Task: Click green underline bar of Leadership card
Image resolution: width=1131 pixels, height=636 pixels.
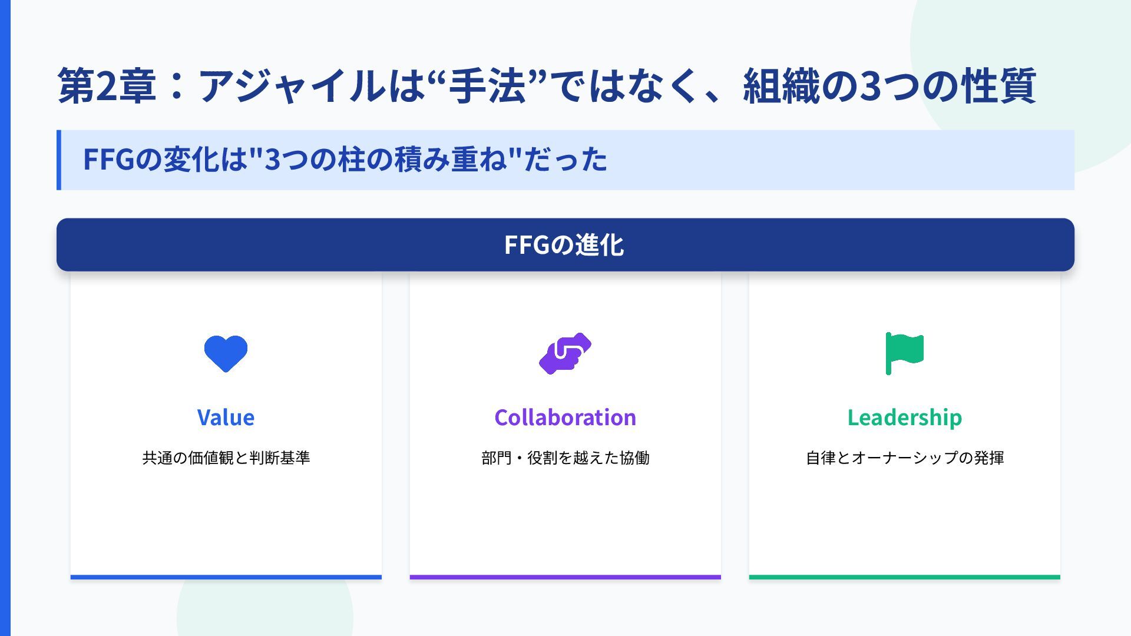Action: click(904, 577)
